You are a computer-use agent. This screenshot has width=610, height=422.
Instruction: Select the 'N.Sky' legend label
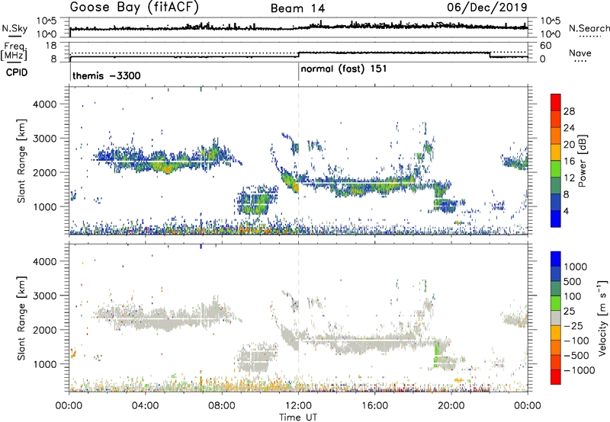[x=14, y=28]
